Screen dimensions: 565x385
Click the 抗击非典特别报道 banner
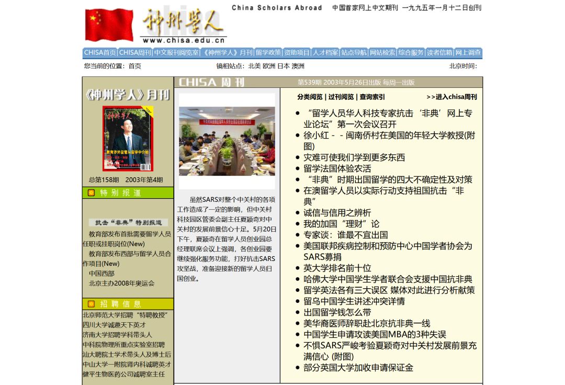click(128, 222)
